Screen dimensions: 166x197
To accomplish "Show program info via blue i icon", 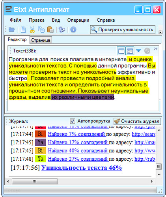I will [73, 30].
